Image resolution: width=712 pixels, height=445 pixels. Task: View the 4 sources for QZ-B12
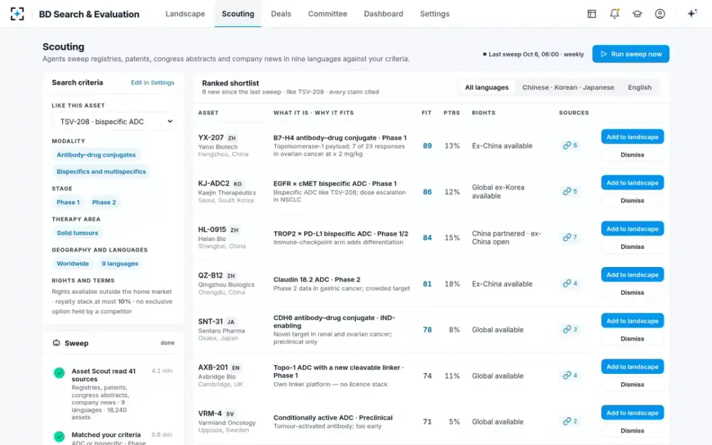point(570,284)
